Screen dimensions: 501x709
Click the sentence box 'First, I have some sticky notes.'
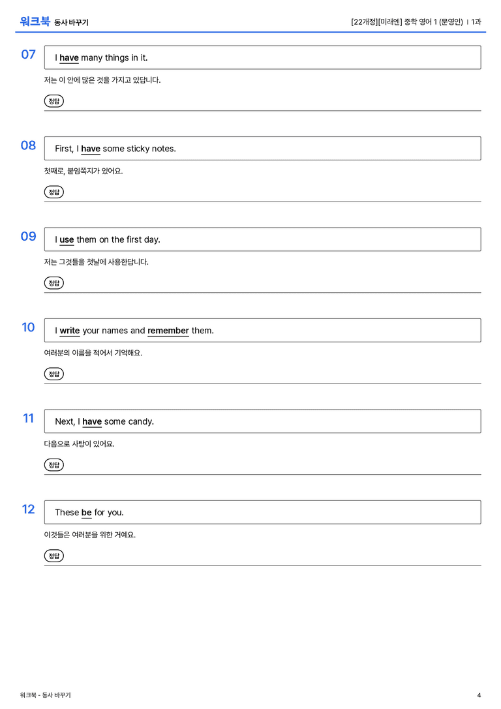pyautogui.click(x=263, y=148)
